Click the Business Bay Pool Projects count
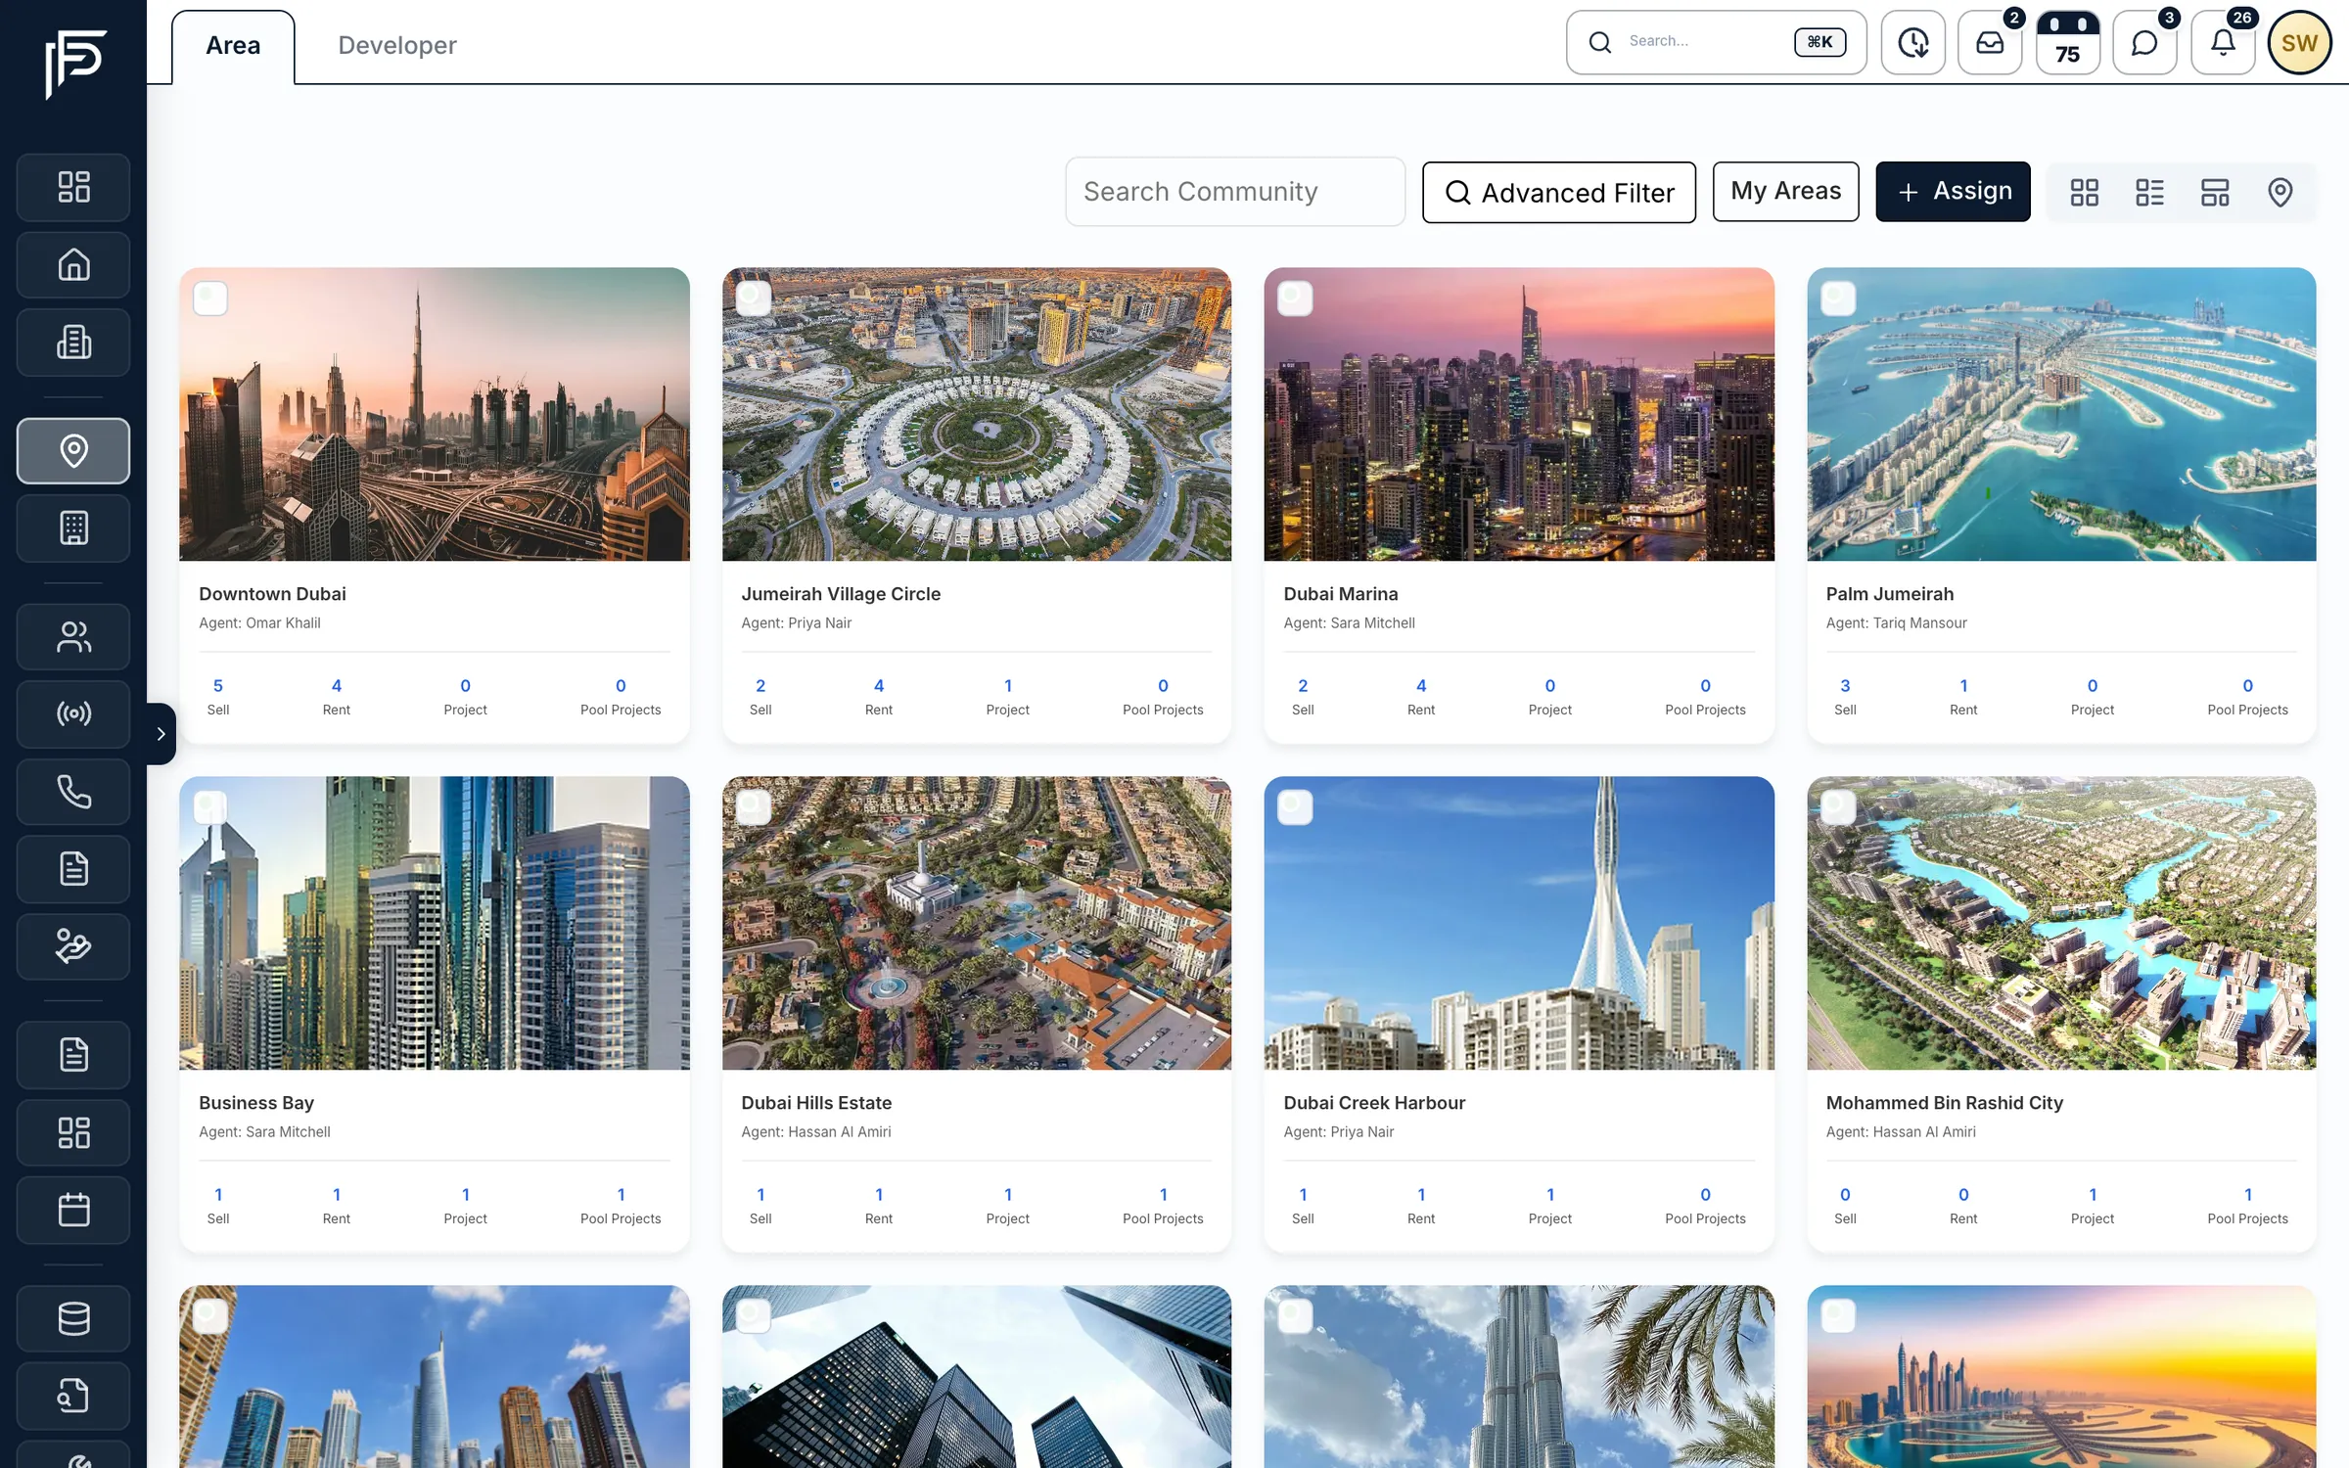The image size is (2349, 1468). [x=621, y=1195]
